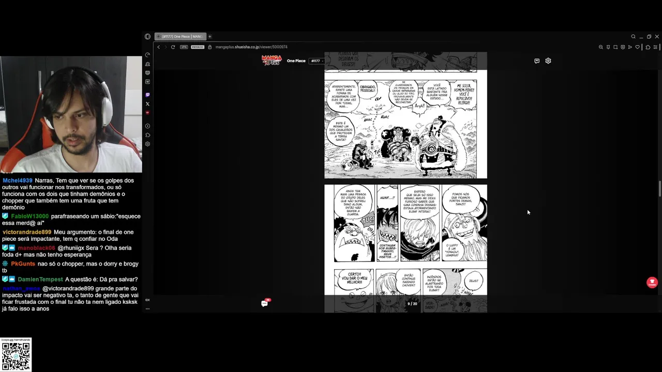Click the 9 / 20 page indicator
This screenshot has width=662, height=372.
tap(412, 304)
